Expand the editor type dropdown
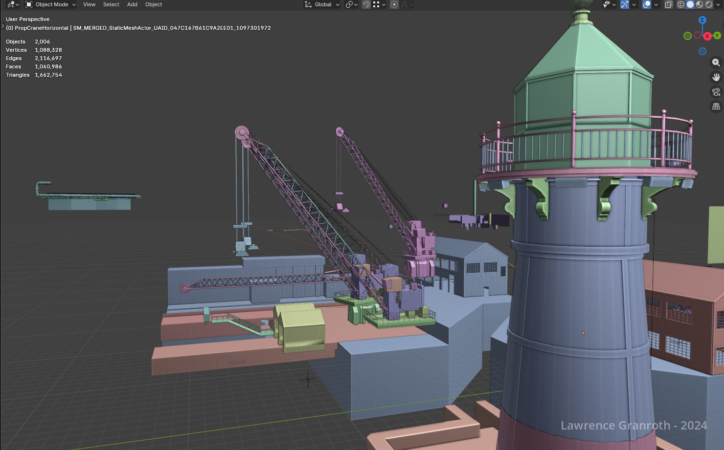 (13, 4)
